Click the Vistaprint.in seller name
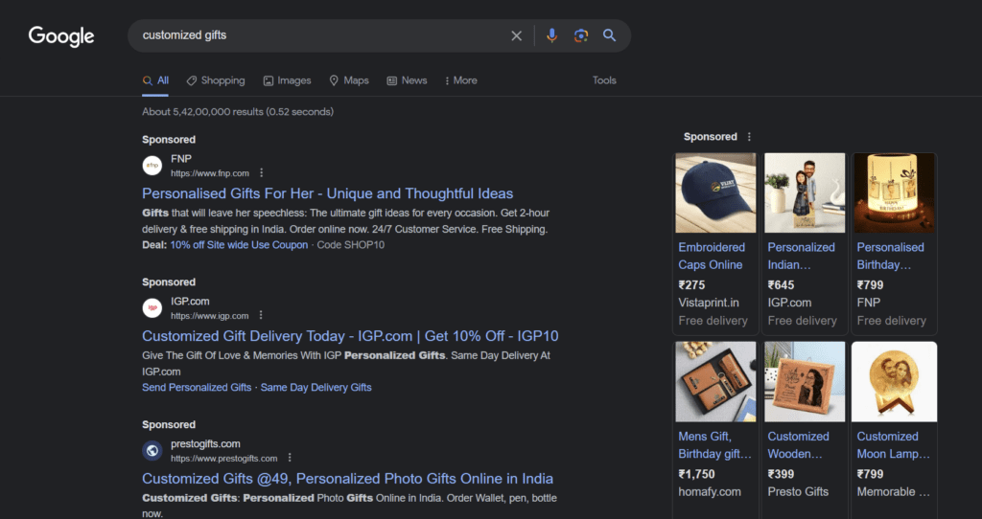This screenshot has width=982, height=519. [x=709, y=303]
